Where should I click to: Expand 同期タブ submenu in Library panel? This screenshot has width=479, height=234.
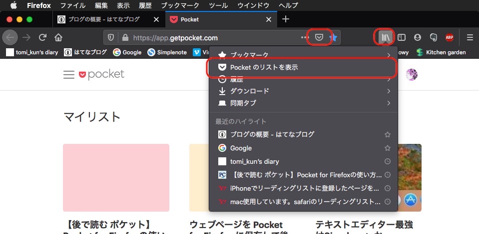tap(303, 103)
